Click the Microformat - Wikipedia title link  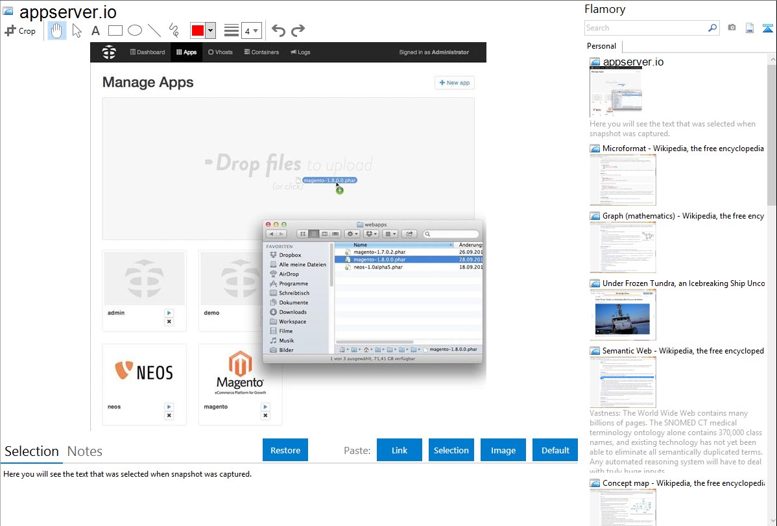(x=683, y=149)
